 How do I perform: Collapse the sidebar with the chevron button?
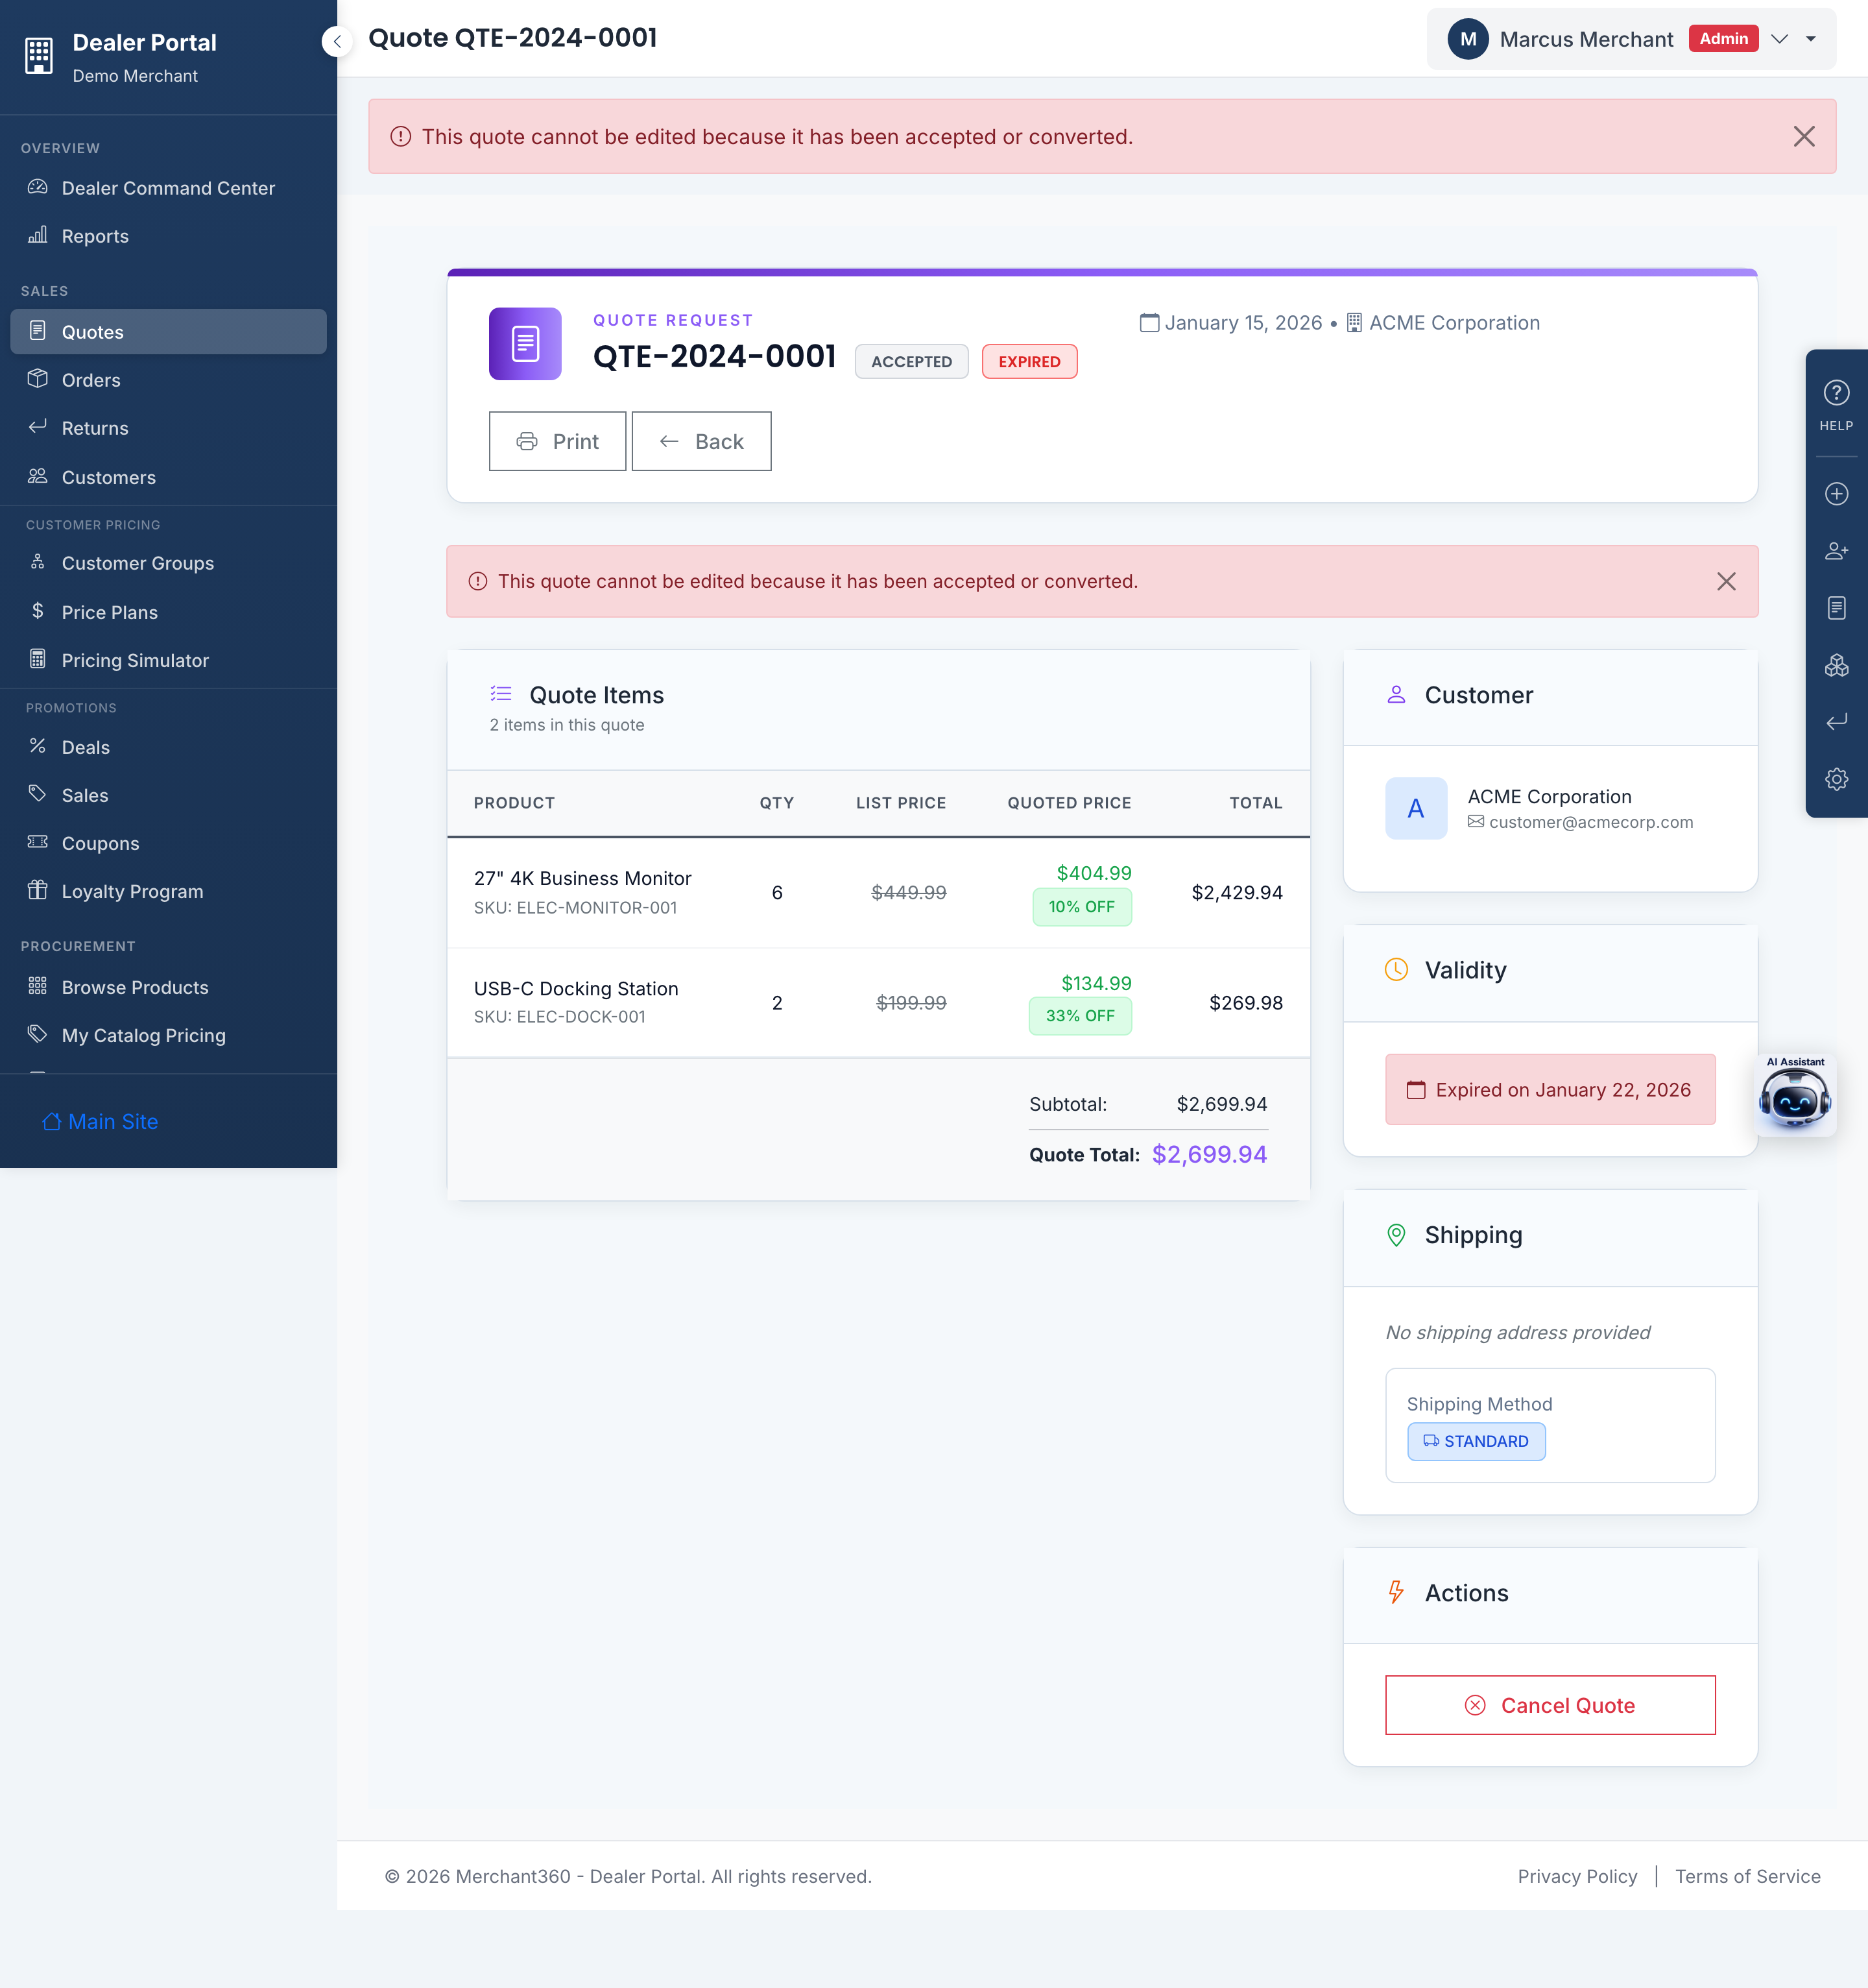tap(337, 42)
